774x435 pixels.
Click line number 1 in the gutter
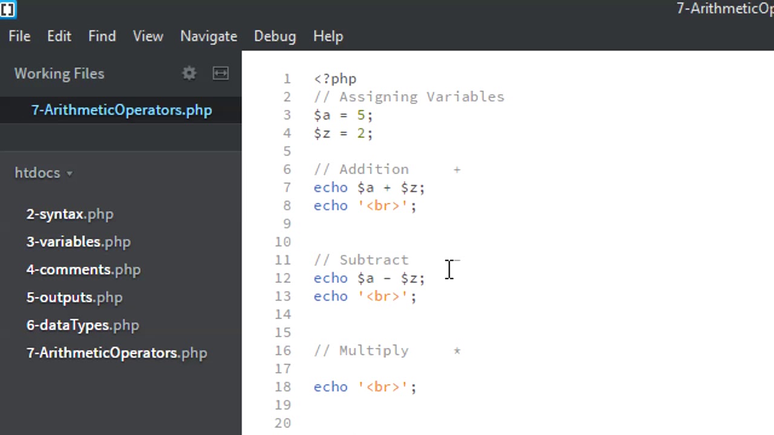point(287,79)
